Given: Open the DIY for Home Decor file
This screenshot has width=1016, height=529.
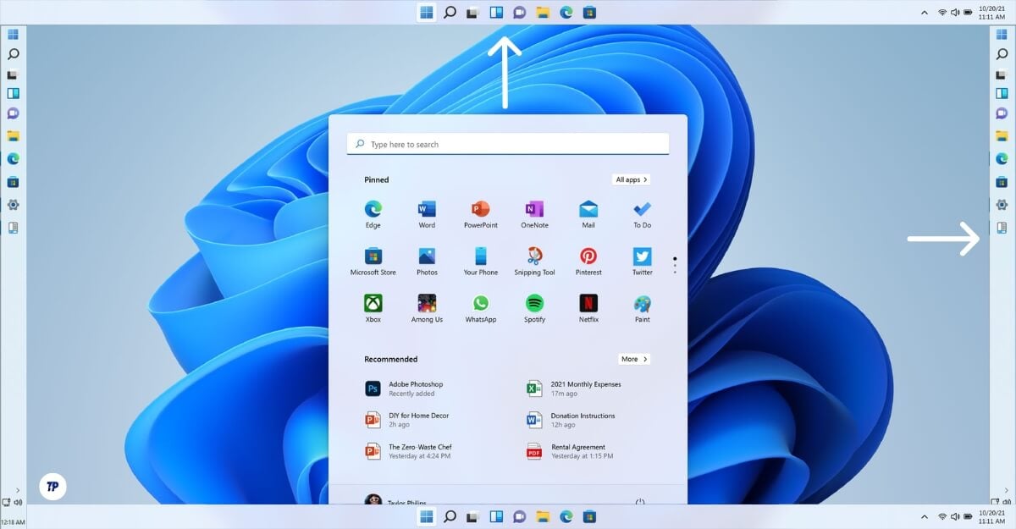Looking at the screenshot, I should click(x=407, y=420).
